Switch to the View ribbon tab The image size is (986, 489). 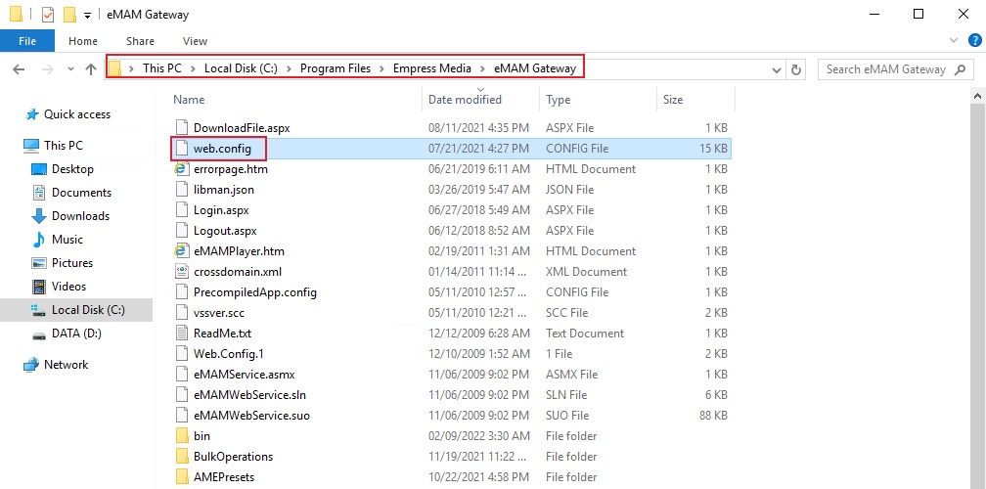pyautogui.click(x=195, y=41)
